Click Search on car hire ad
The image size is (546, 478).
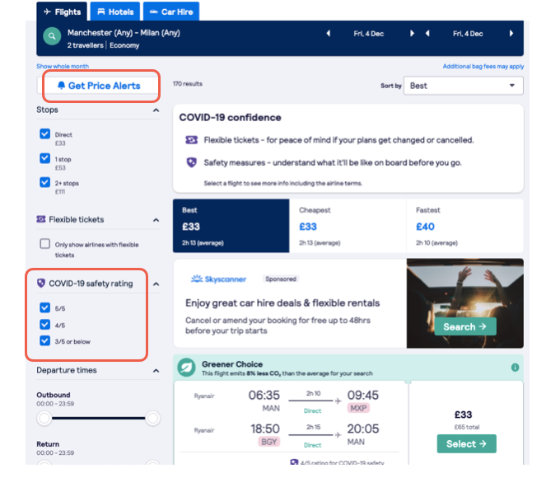[464, 326]
